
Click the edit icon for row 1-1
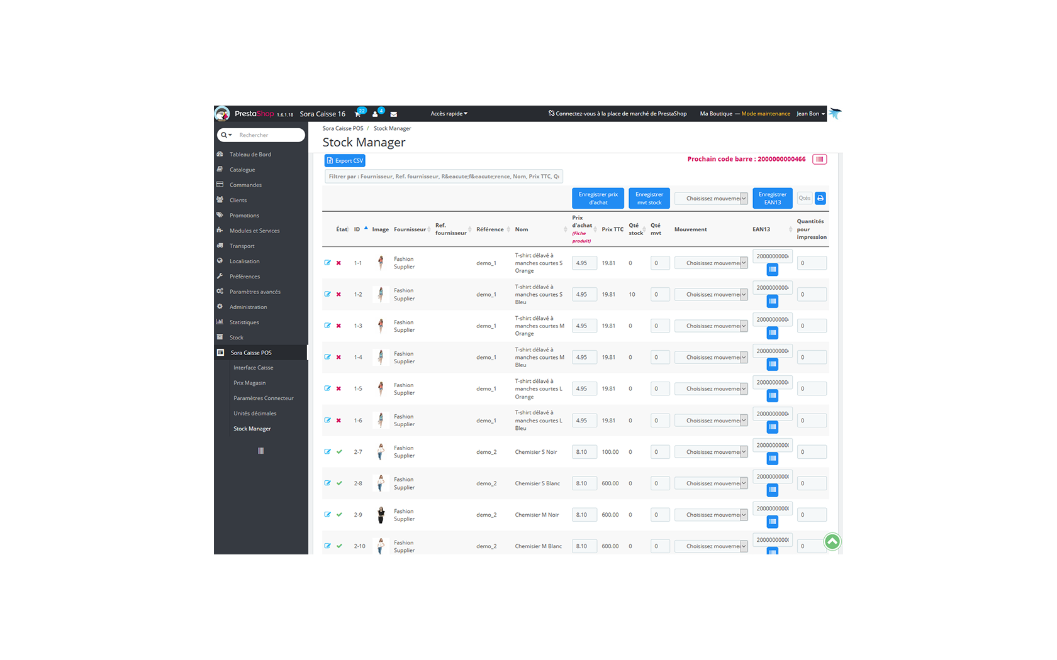point(327,263)
